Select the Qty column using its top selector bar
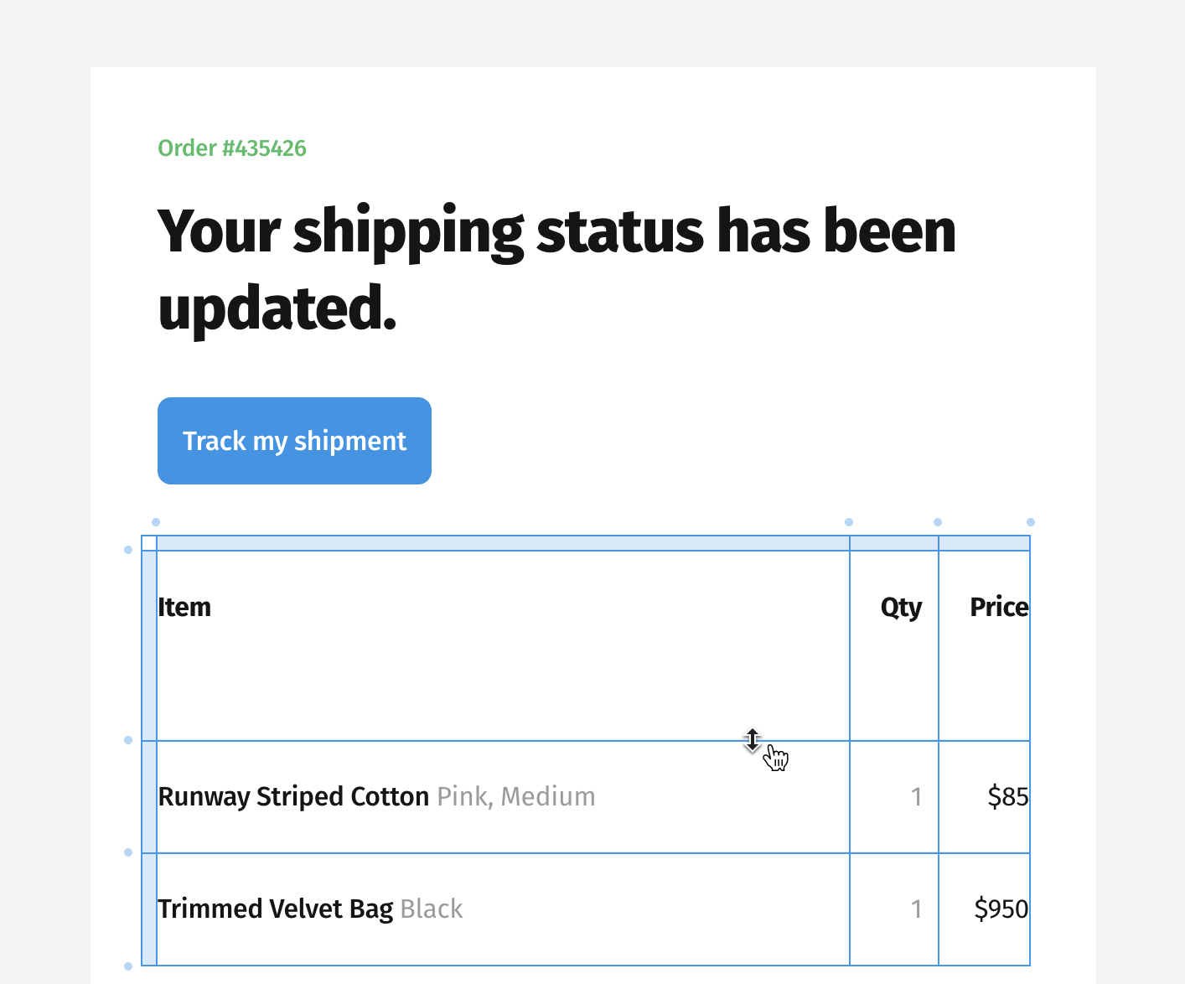 coord(894,543)
